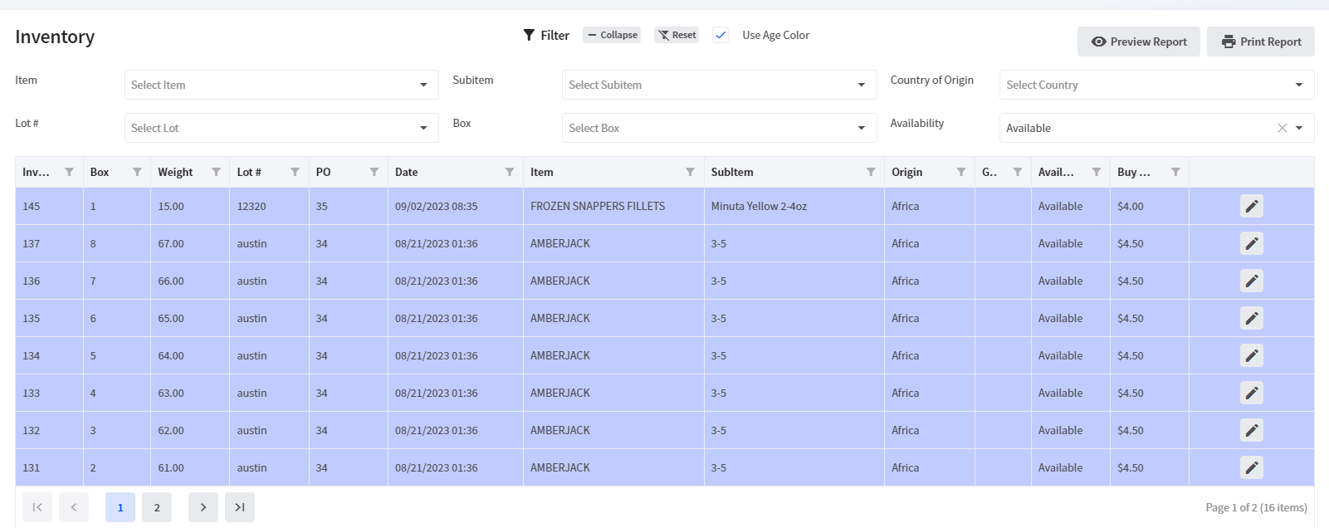Toggle the Use Age Color checkbox
Viewport: 1329px width, 528px height.
tap(721, 35)
